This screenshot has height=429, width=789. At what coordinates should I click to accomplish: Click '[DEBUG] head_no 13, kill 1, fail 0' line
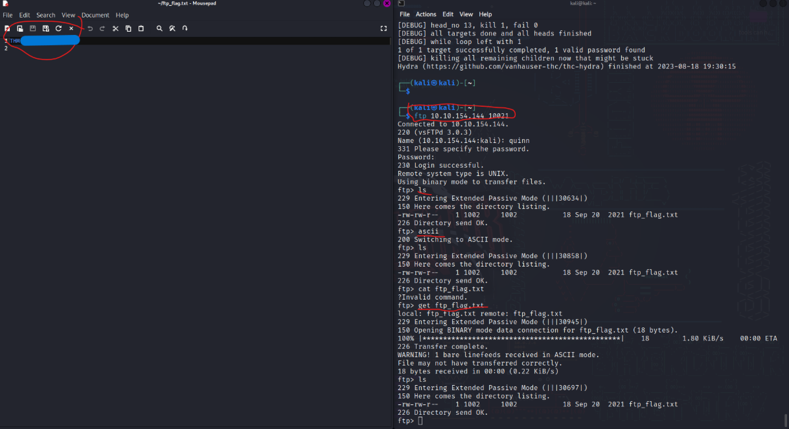click(467, 25)
